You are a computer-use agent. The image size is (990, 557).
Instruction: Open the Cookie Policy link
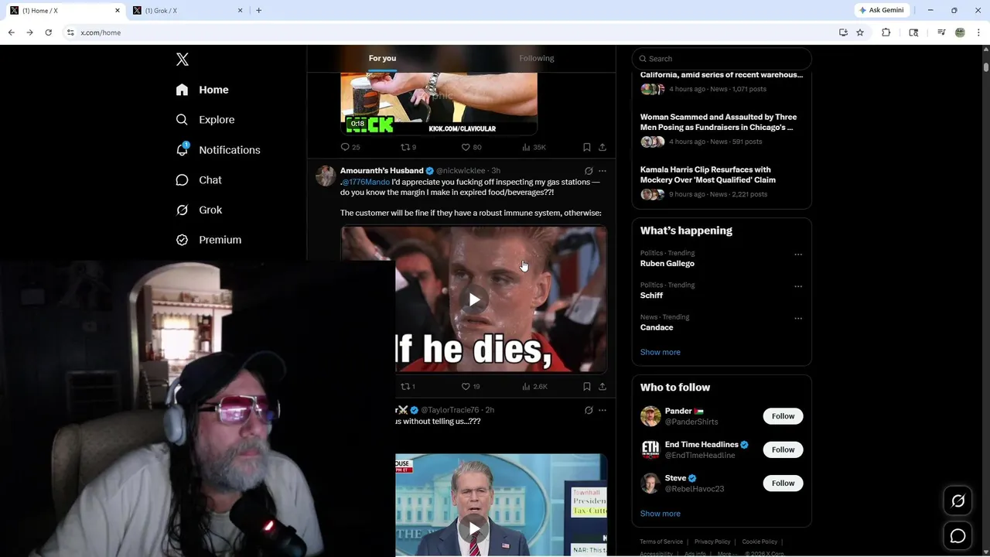click(x=760, y=542)
